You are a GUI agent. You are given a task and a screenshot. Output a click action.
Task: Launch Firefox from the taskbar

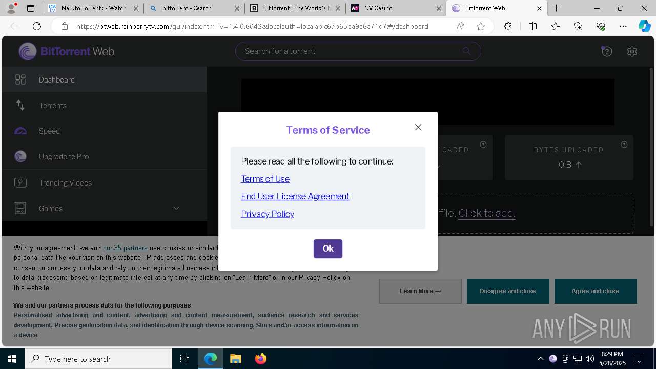(x=261, y=359)
